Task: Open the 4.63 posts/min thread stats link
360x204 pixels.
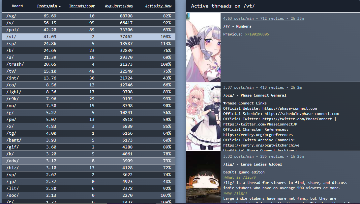Action: (x=263, y=19)
